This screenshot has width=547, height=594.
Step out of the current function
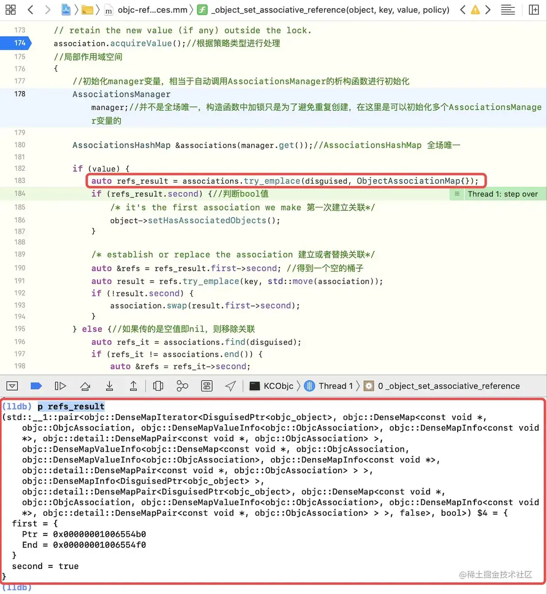134,386
